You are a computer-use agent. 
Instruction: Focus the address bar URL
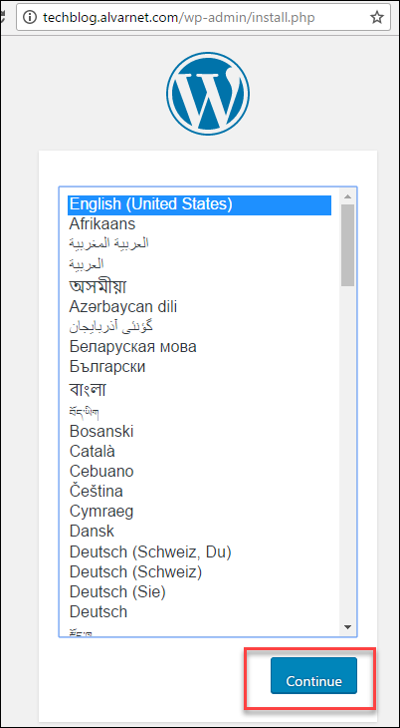click(179, 18)
